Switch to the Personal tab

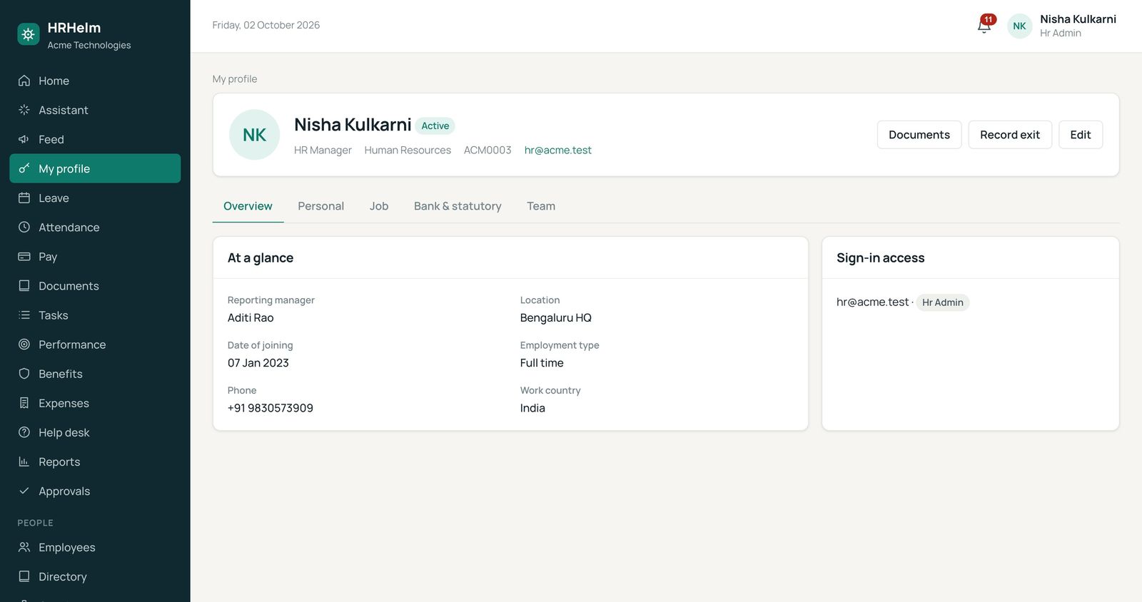pyautogui.click(x=320, y=206)
